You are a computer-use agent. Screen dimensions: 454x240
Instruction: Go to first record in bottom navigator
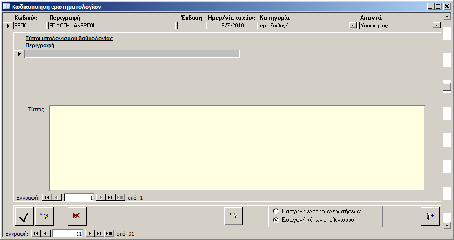point(36,234)
